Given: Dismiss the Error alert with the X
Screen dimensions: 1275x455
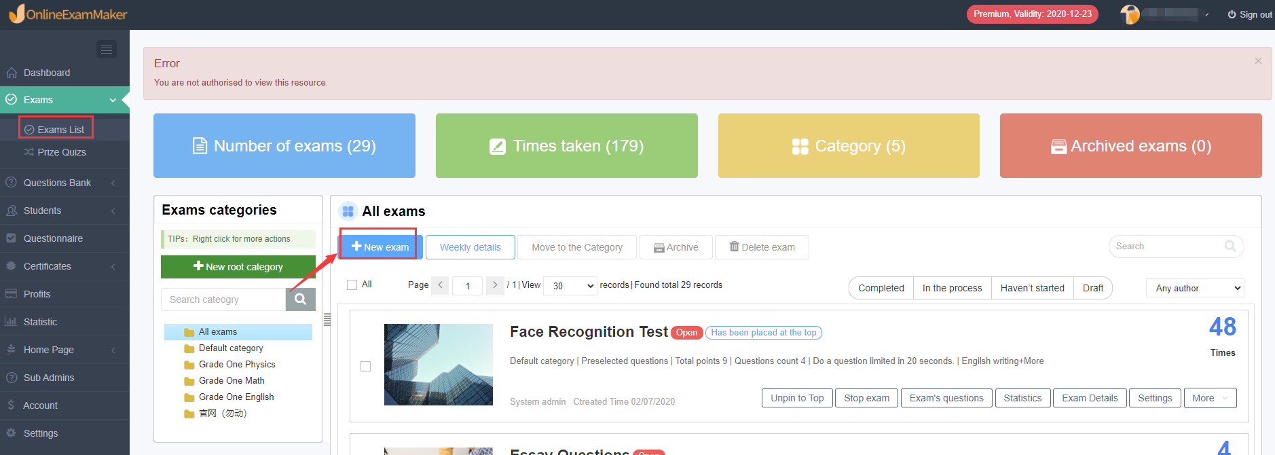Looking at the screenshot, I should pyautogui.click(x=1258, y=61).
